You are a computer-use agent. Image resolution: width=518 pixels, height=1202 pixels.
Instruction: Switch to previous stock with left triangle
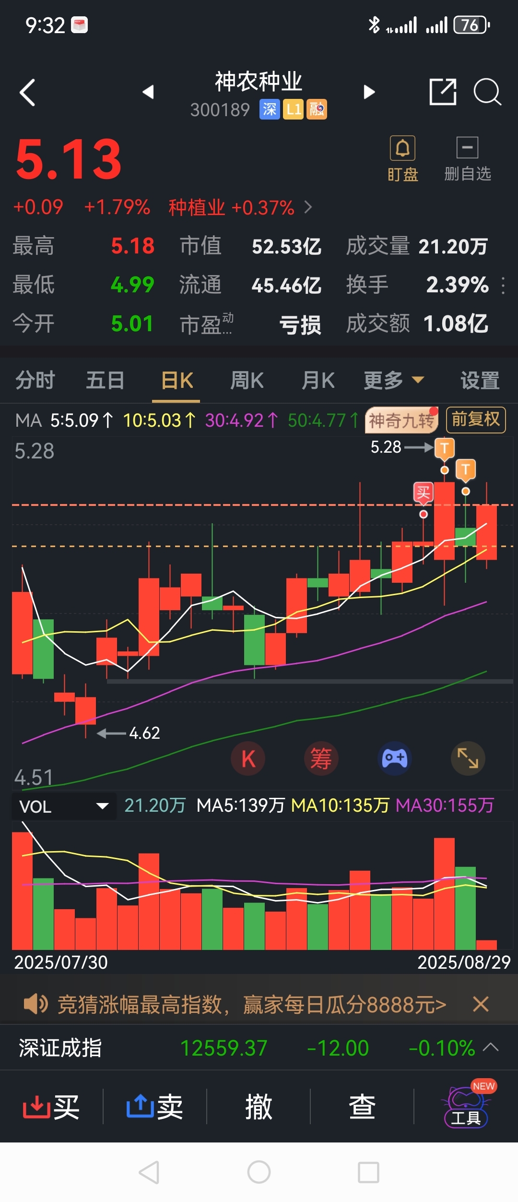[148, 92]
